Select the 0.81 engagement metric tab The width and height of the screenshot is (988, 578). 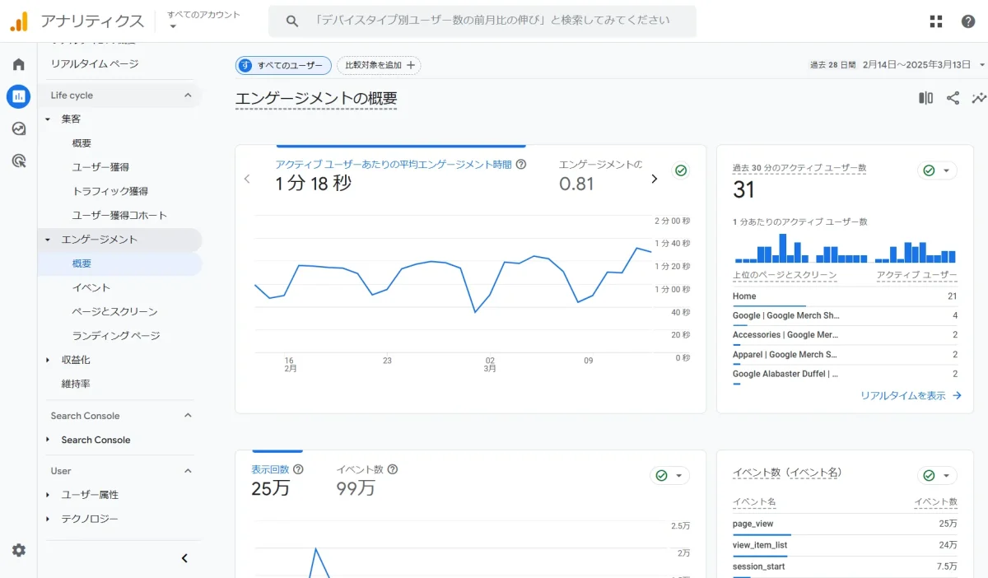coord(600,174)
